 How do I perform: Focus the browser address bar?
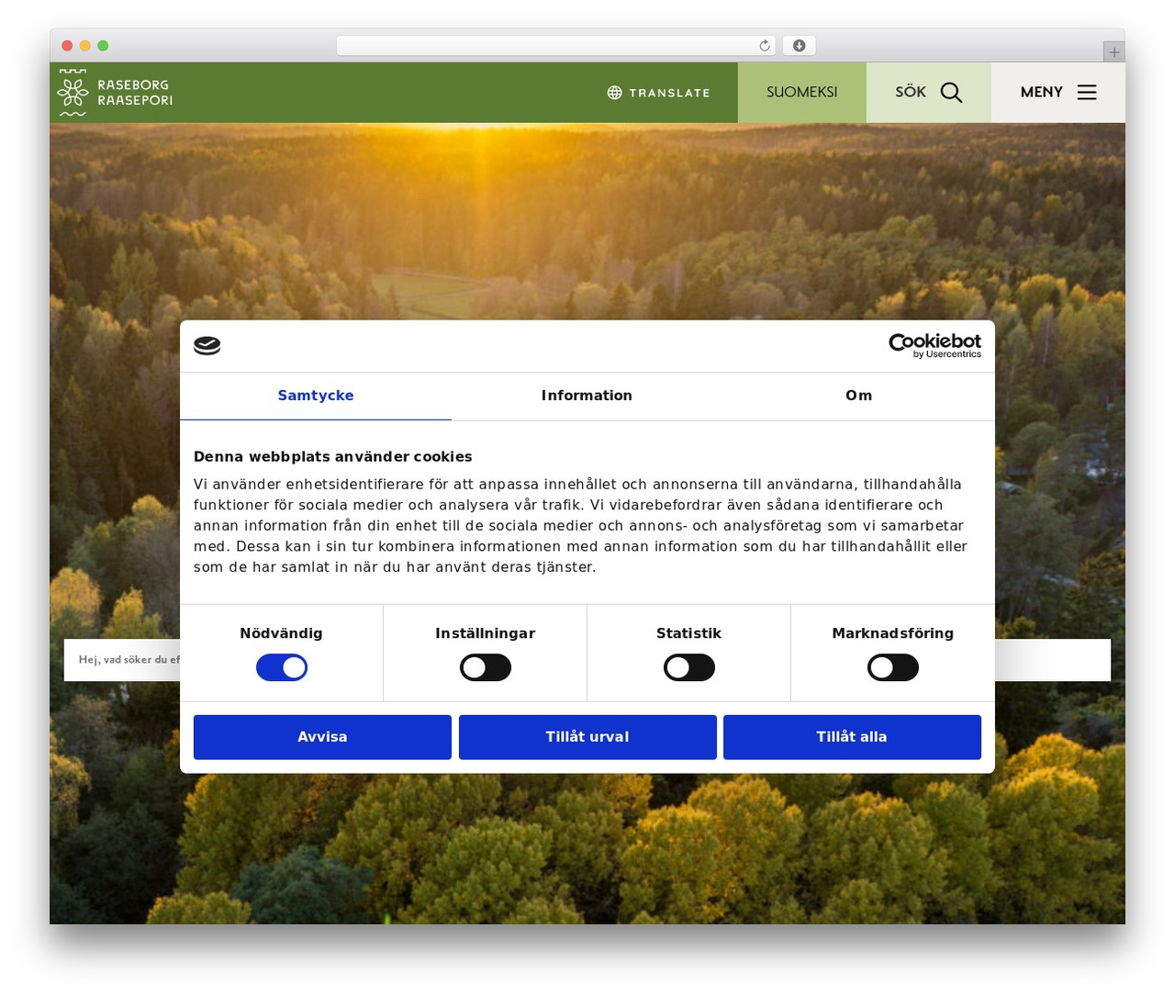click(x=556, y=46)
